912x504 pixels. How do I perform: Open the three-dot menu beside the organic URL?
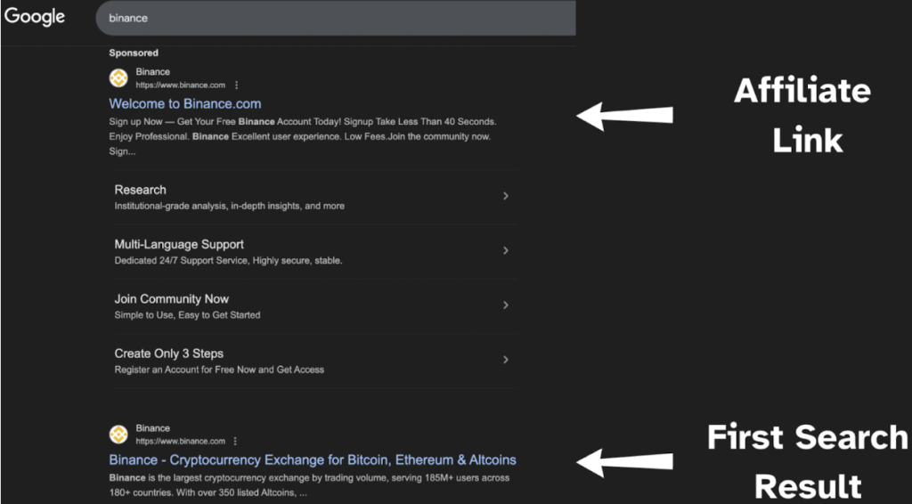coord(235,441)
